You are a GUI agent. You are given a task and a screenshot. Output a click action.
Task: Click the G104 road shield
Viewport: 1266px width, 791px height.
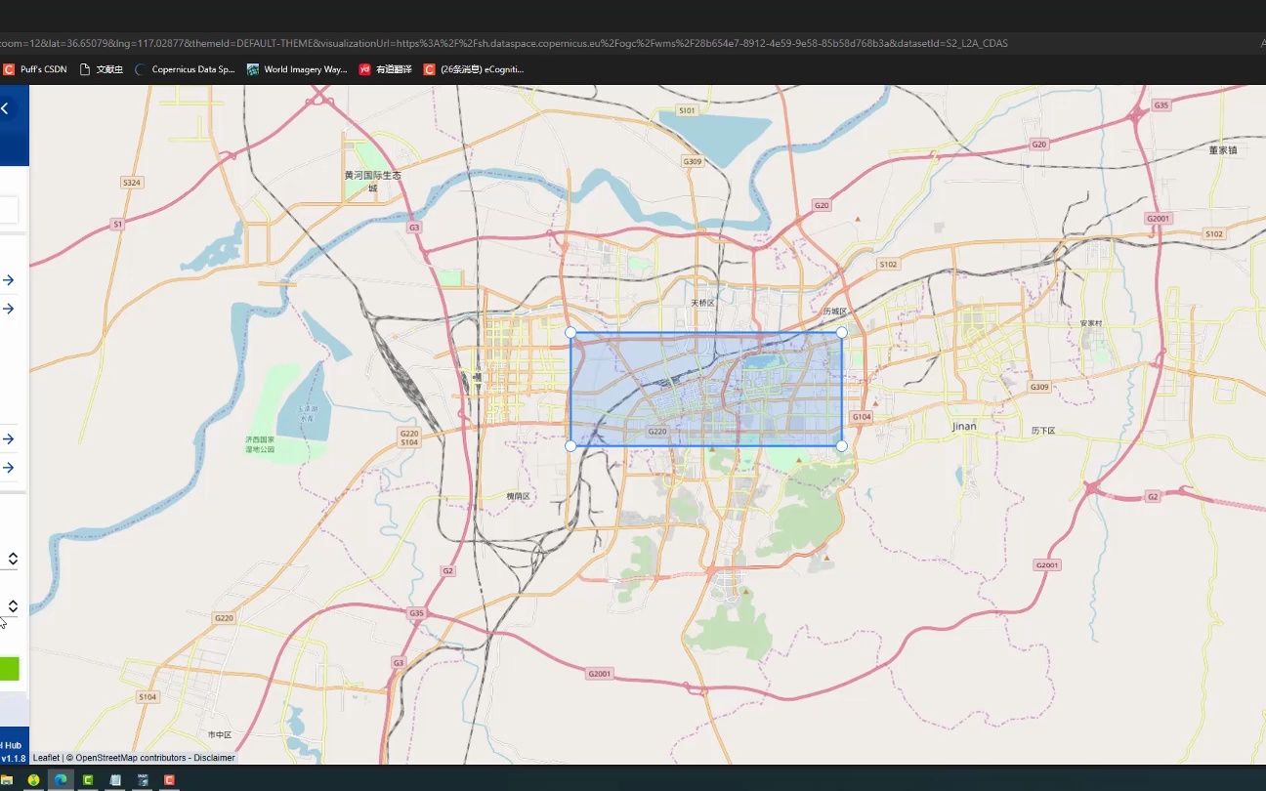point(861,417)
